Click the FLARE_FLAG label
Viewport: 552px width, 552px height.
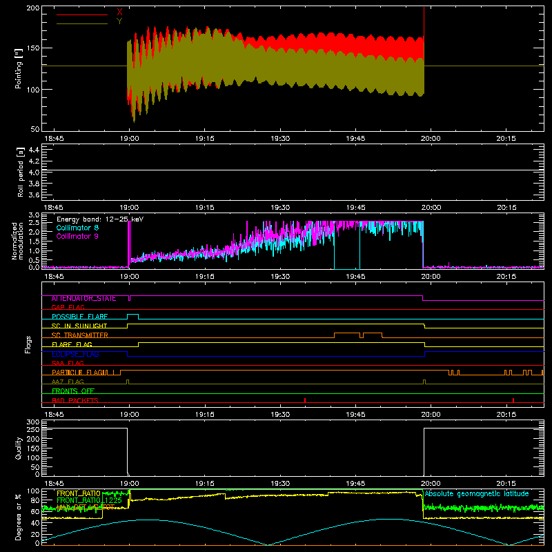[72, 344]
